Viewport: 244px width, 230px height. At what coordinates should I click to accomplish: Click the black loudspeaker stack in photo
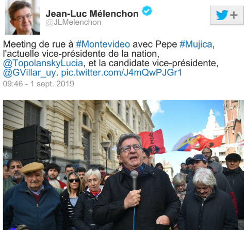pyautogui.click(x=32, y=143)
